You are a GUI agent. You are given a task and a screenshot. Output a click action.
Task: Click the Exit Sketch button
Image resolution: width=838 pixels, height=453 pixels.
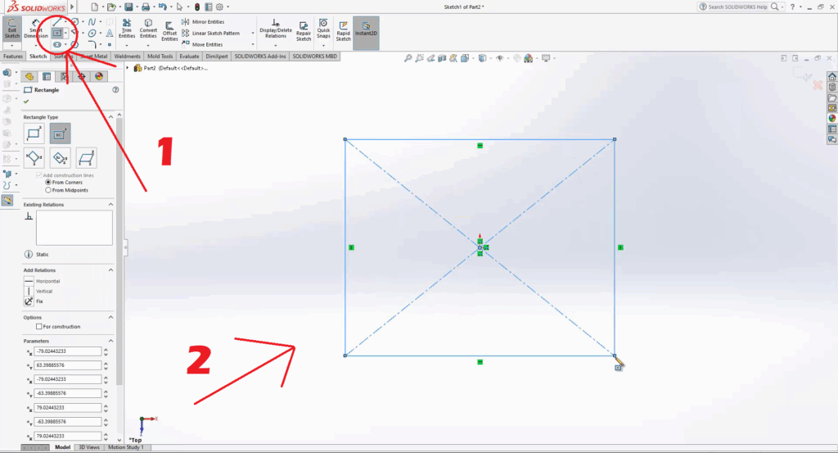pos(11,30)
